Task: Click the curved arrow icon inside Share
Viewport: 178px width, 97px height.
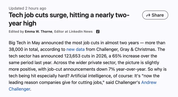Action: click(148, 15)
